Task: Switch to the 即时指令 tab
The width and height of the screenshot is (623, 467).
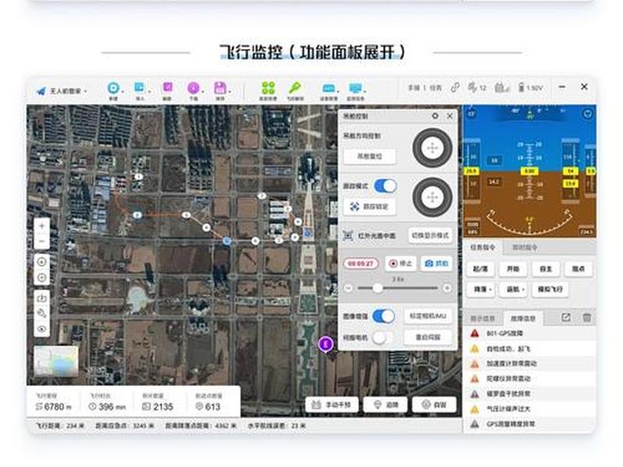Action: tap(524, 248)
